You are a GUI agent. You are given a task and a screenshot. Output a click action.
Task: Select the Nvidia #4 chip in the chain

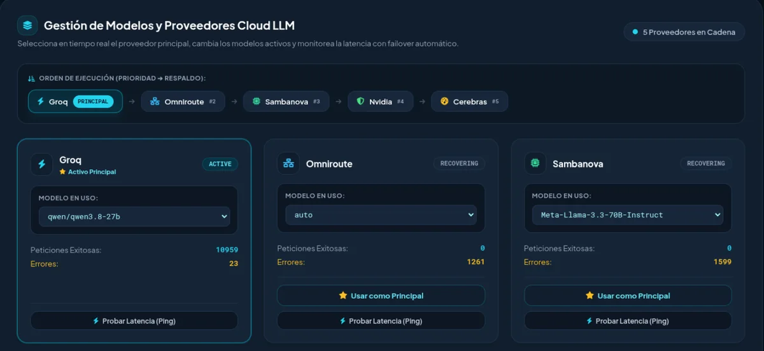pos(380,102)
